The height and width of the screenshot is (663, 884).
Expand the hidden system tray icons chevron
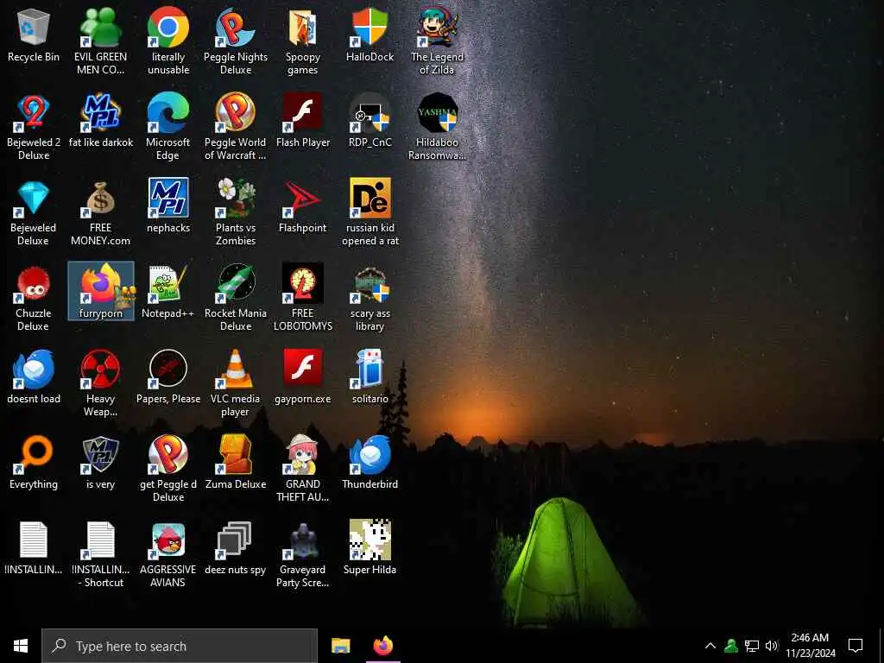point(710,646)
